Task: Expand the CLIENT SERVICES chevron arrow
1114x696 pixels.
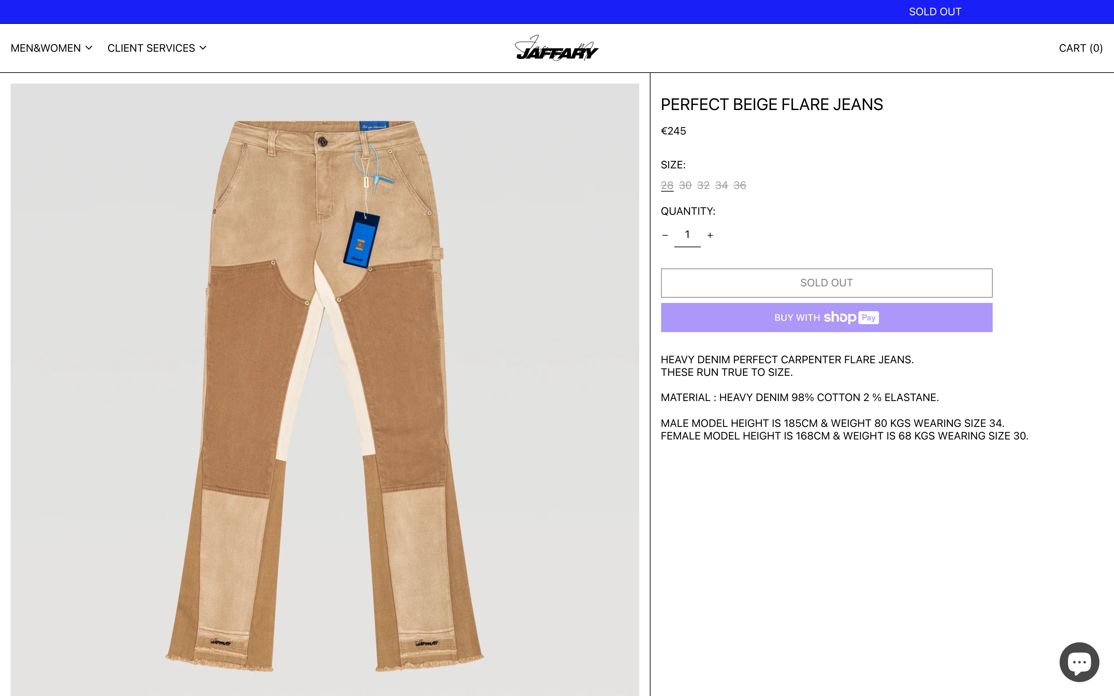Action: tap(203, 48)
